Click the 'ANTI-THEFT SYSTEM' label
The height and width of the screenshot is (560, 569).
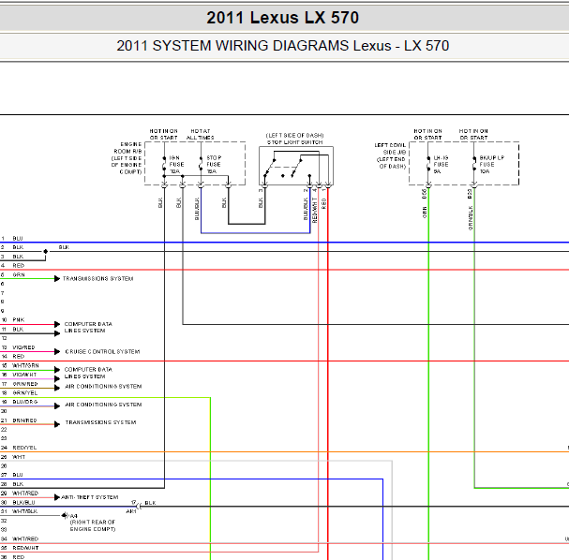(x=90, y=497)
